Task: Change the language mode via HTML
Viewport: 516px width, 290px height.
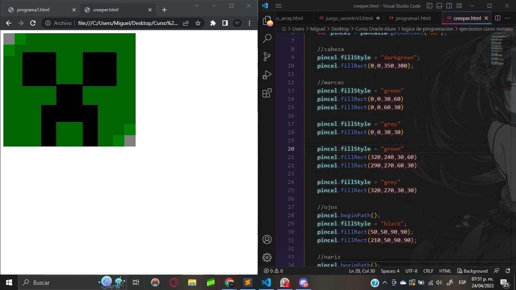Action: coord(445,271)
